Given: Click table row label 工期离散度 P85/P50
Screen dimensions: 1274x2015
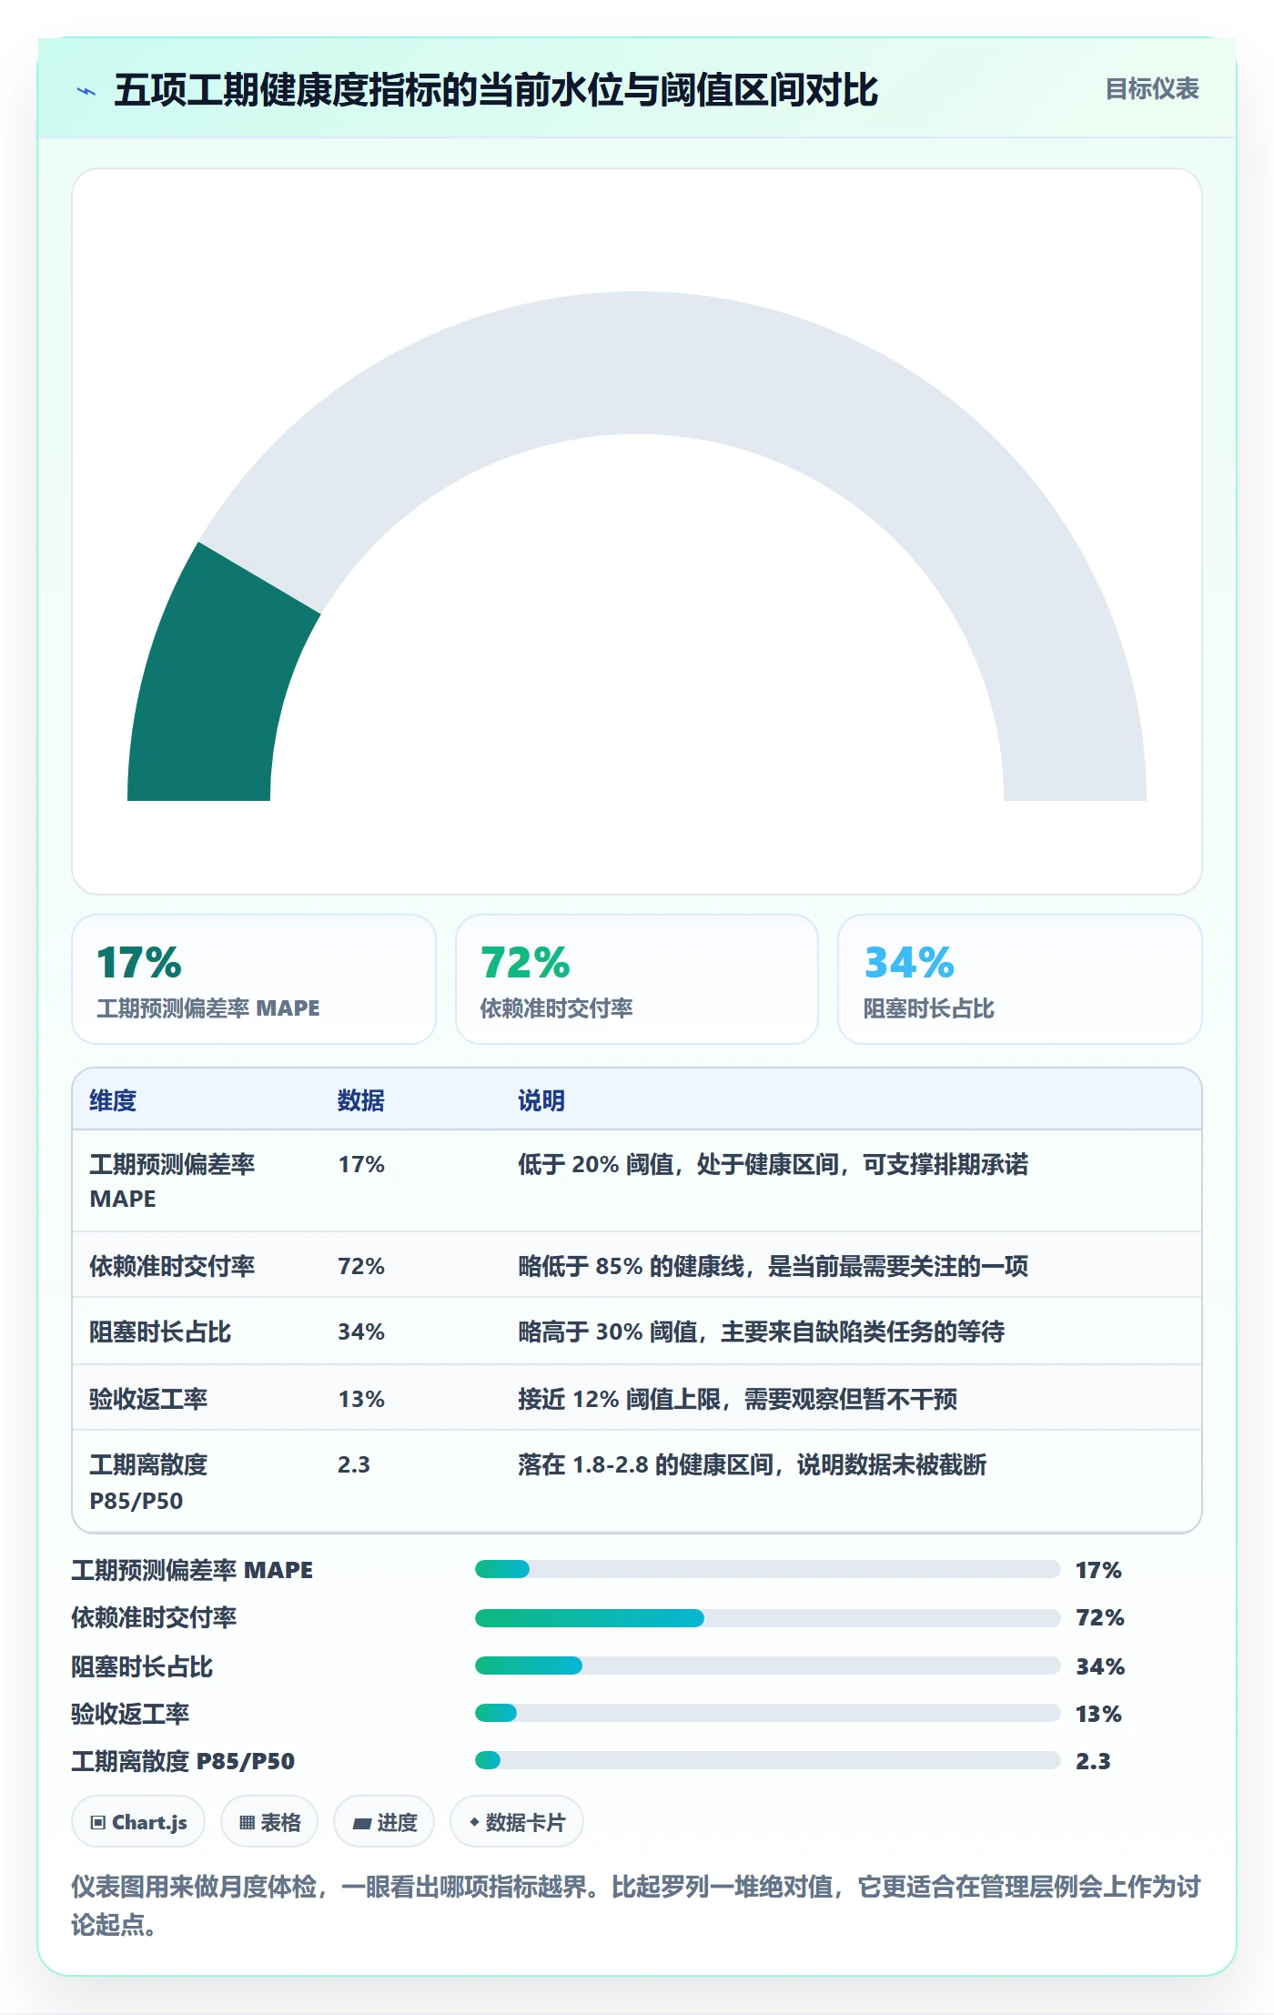Looking at the screenshot, I should pyautogui.click(x=148, y=1482).
